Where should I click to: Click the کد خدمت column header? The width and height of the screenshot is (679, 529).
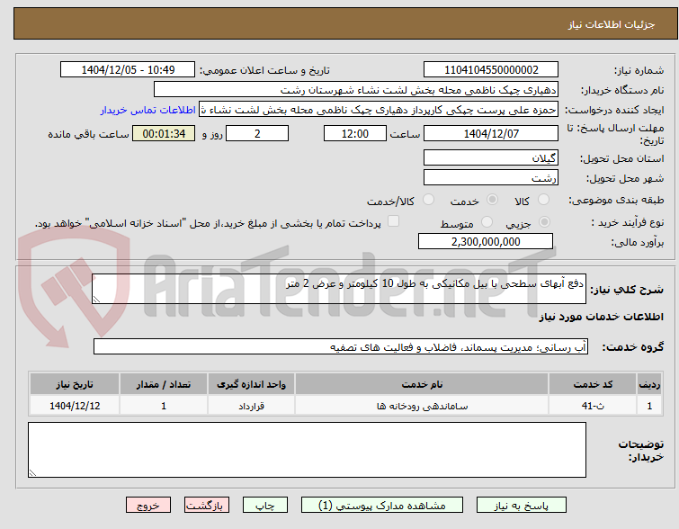click(x=593, y=384)
